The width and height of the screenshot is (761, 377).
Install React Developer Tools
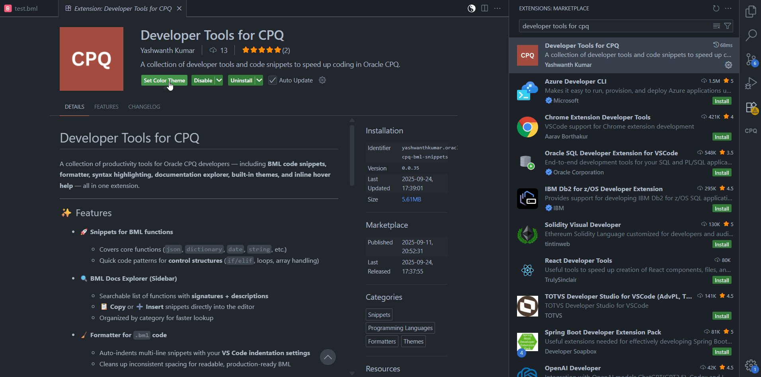722,280
